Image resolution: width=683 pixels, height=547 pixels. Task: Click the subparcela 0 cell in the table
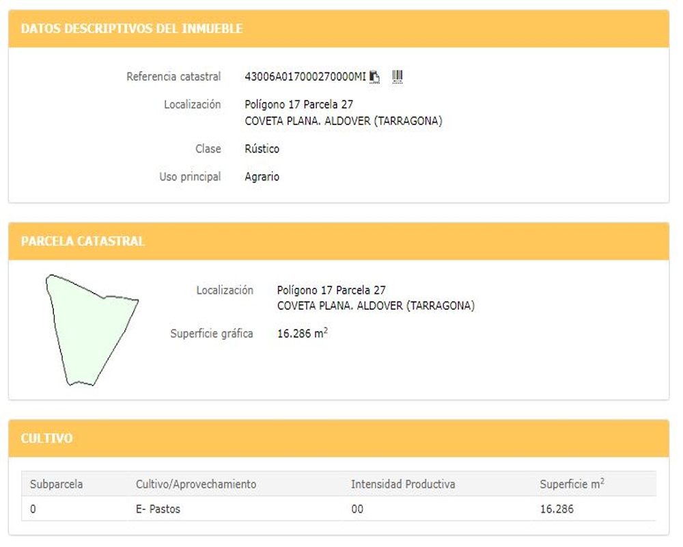click(33, 509)
